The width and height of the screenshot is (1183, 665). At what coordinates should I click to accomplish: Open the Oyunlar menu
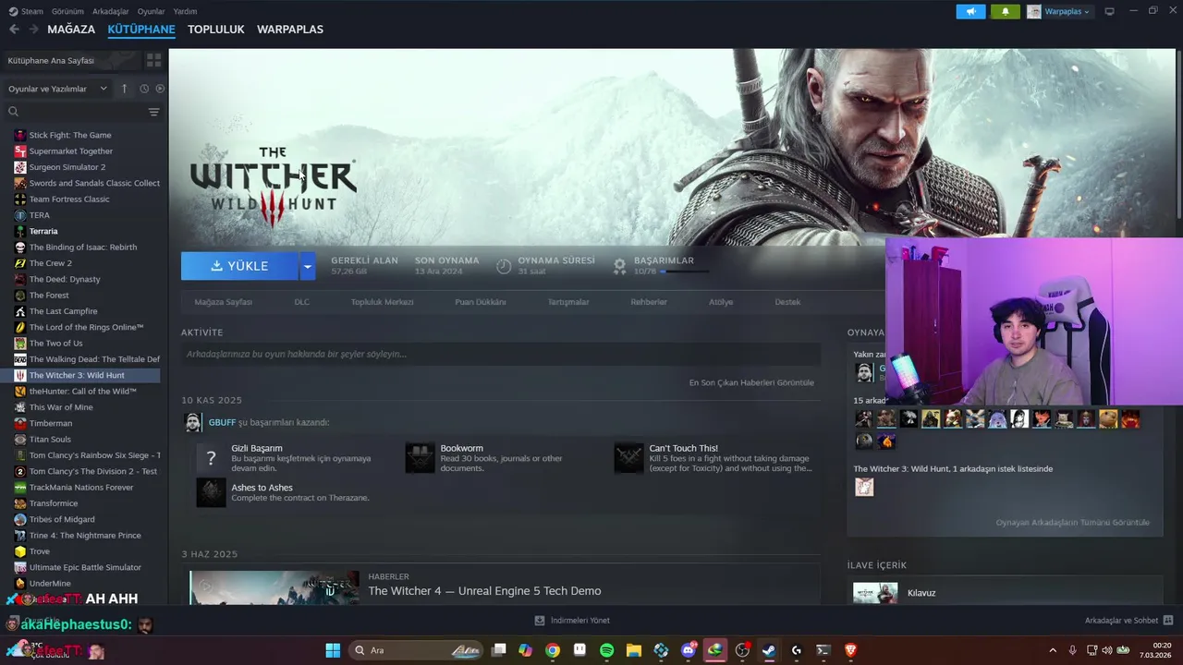151,11
